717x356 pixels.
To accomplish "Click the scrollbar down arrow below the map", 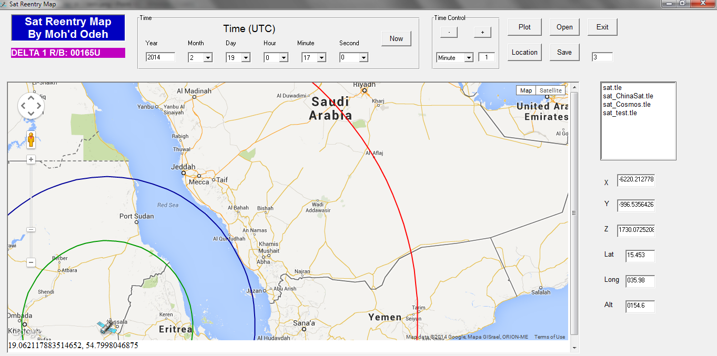I will pos(574,348).
